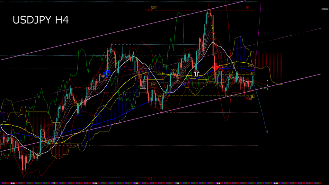Select forecast point number 1
This screenshot has width=329, height=185.
coord(268,81)
